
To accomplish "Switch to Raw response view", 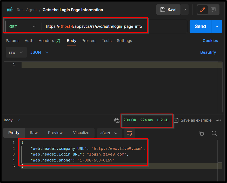I will pyautogui.click(x=34, y=133).
